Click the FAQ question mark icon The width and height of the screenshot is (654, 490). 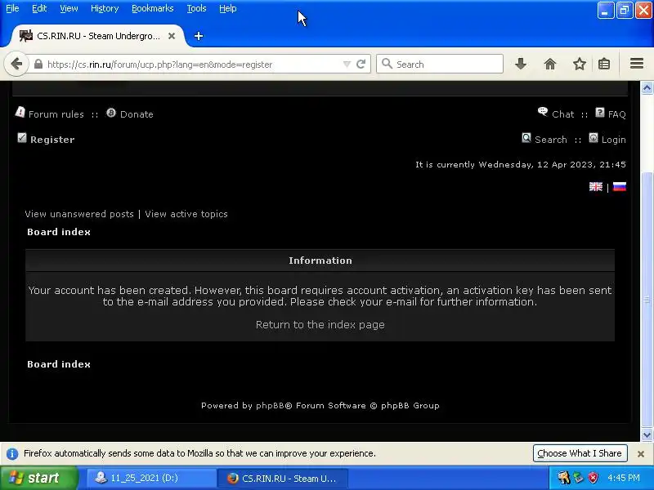[x=600, y=113]
